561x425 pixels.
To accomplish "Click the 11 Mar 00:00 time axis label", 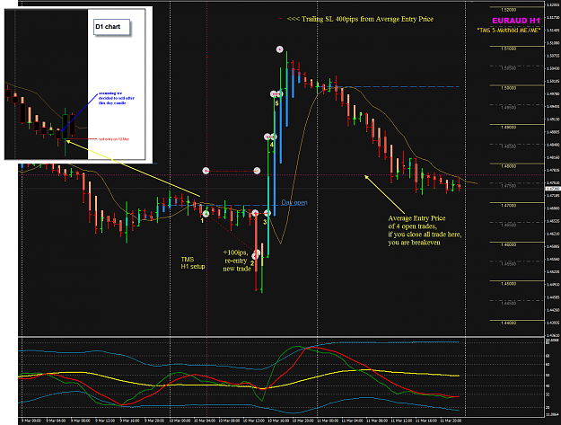I will 328,421.
